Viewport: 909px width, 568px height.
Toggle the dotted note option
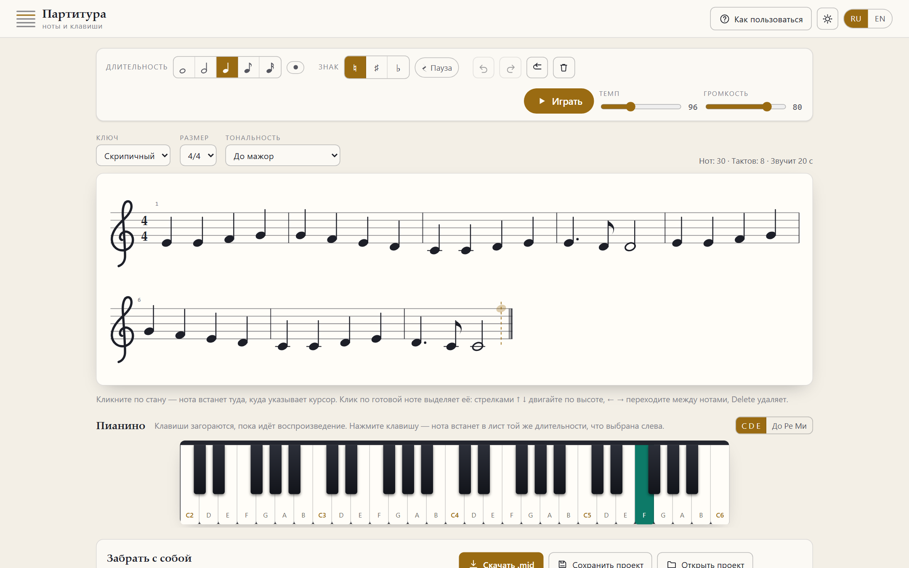[x=295, y=67]
